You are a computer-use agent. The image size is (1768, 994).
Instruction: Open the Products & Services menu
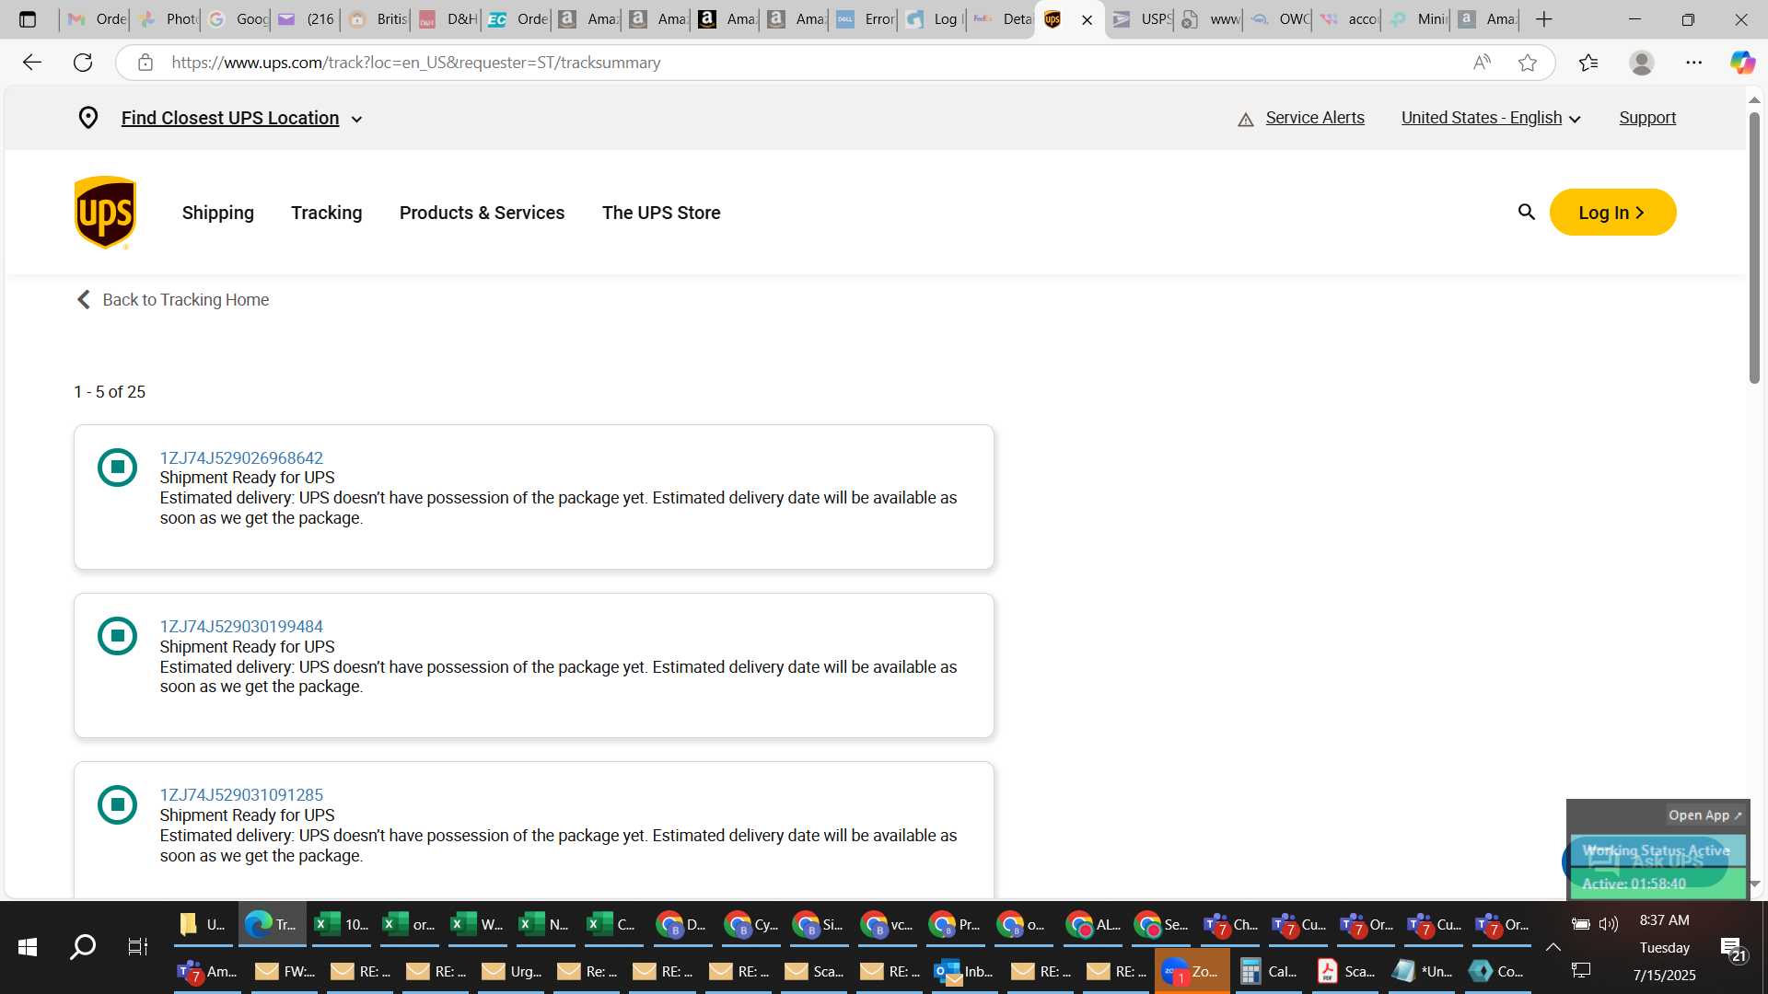coord(483,213)
